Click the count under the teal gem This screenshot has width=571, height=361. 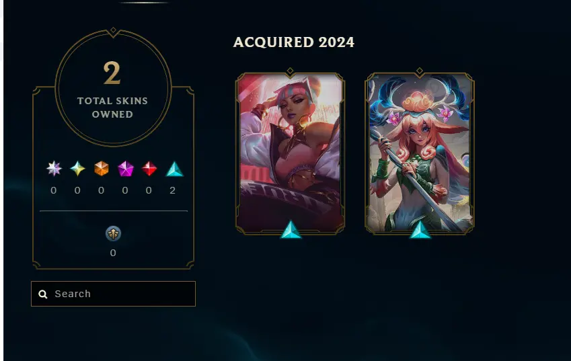[173, 190]
